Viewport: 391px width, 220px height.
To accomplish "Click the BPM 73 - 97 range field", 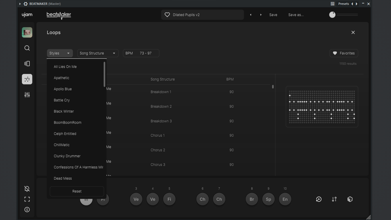I will [141, 53].
